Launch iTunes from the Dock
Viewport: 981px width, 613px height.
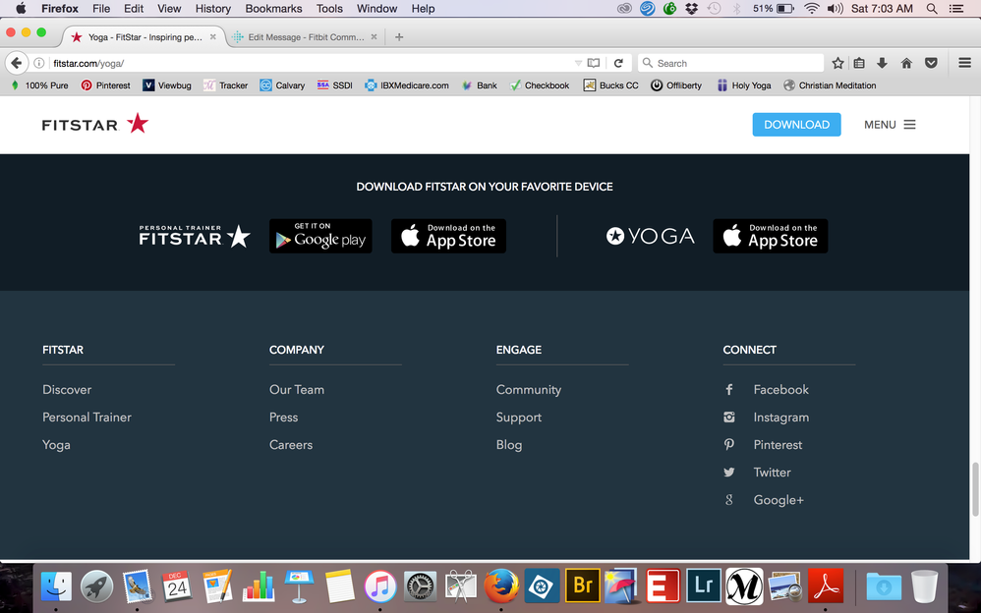pos(379,586)
